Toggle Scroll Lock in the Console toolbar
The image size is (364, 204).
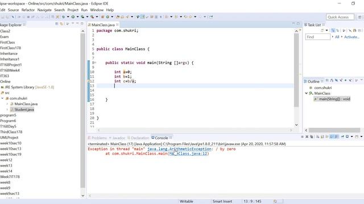(322, 137)
